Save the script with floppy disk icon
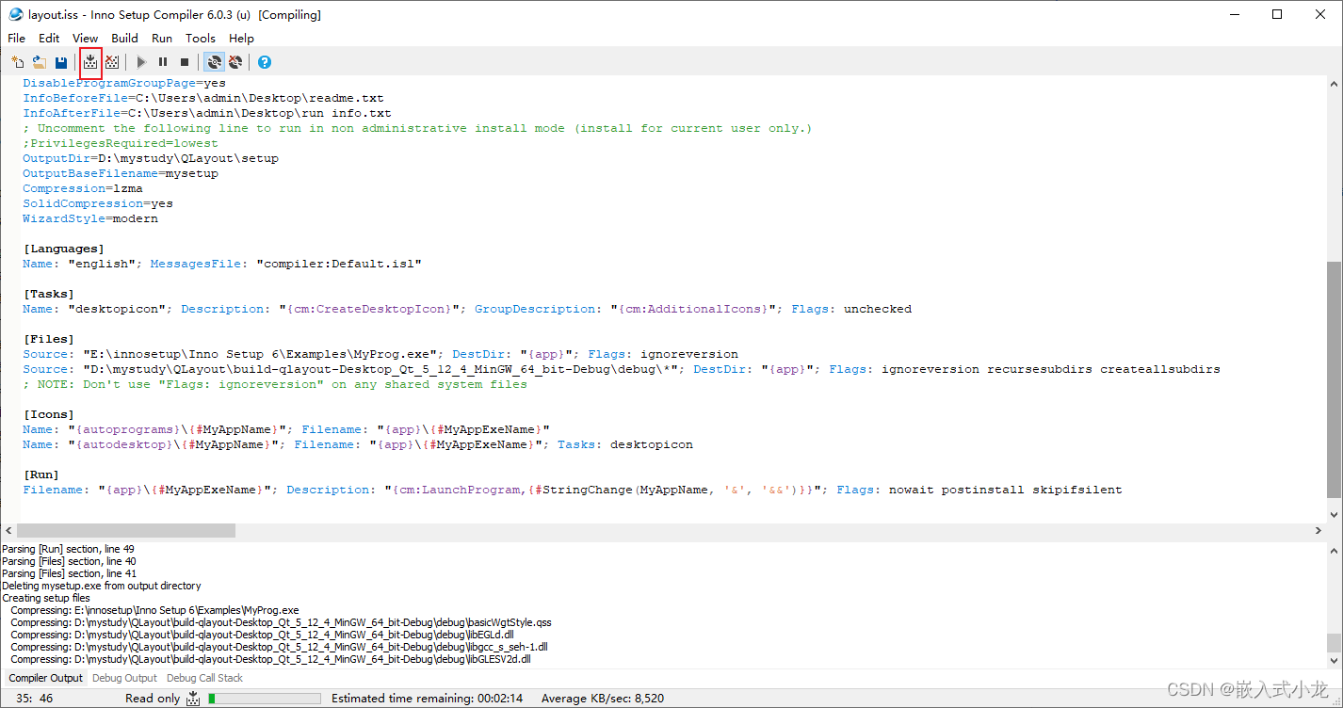The height and width of the screenshot is (708, 1343). point(61,62)
